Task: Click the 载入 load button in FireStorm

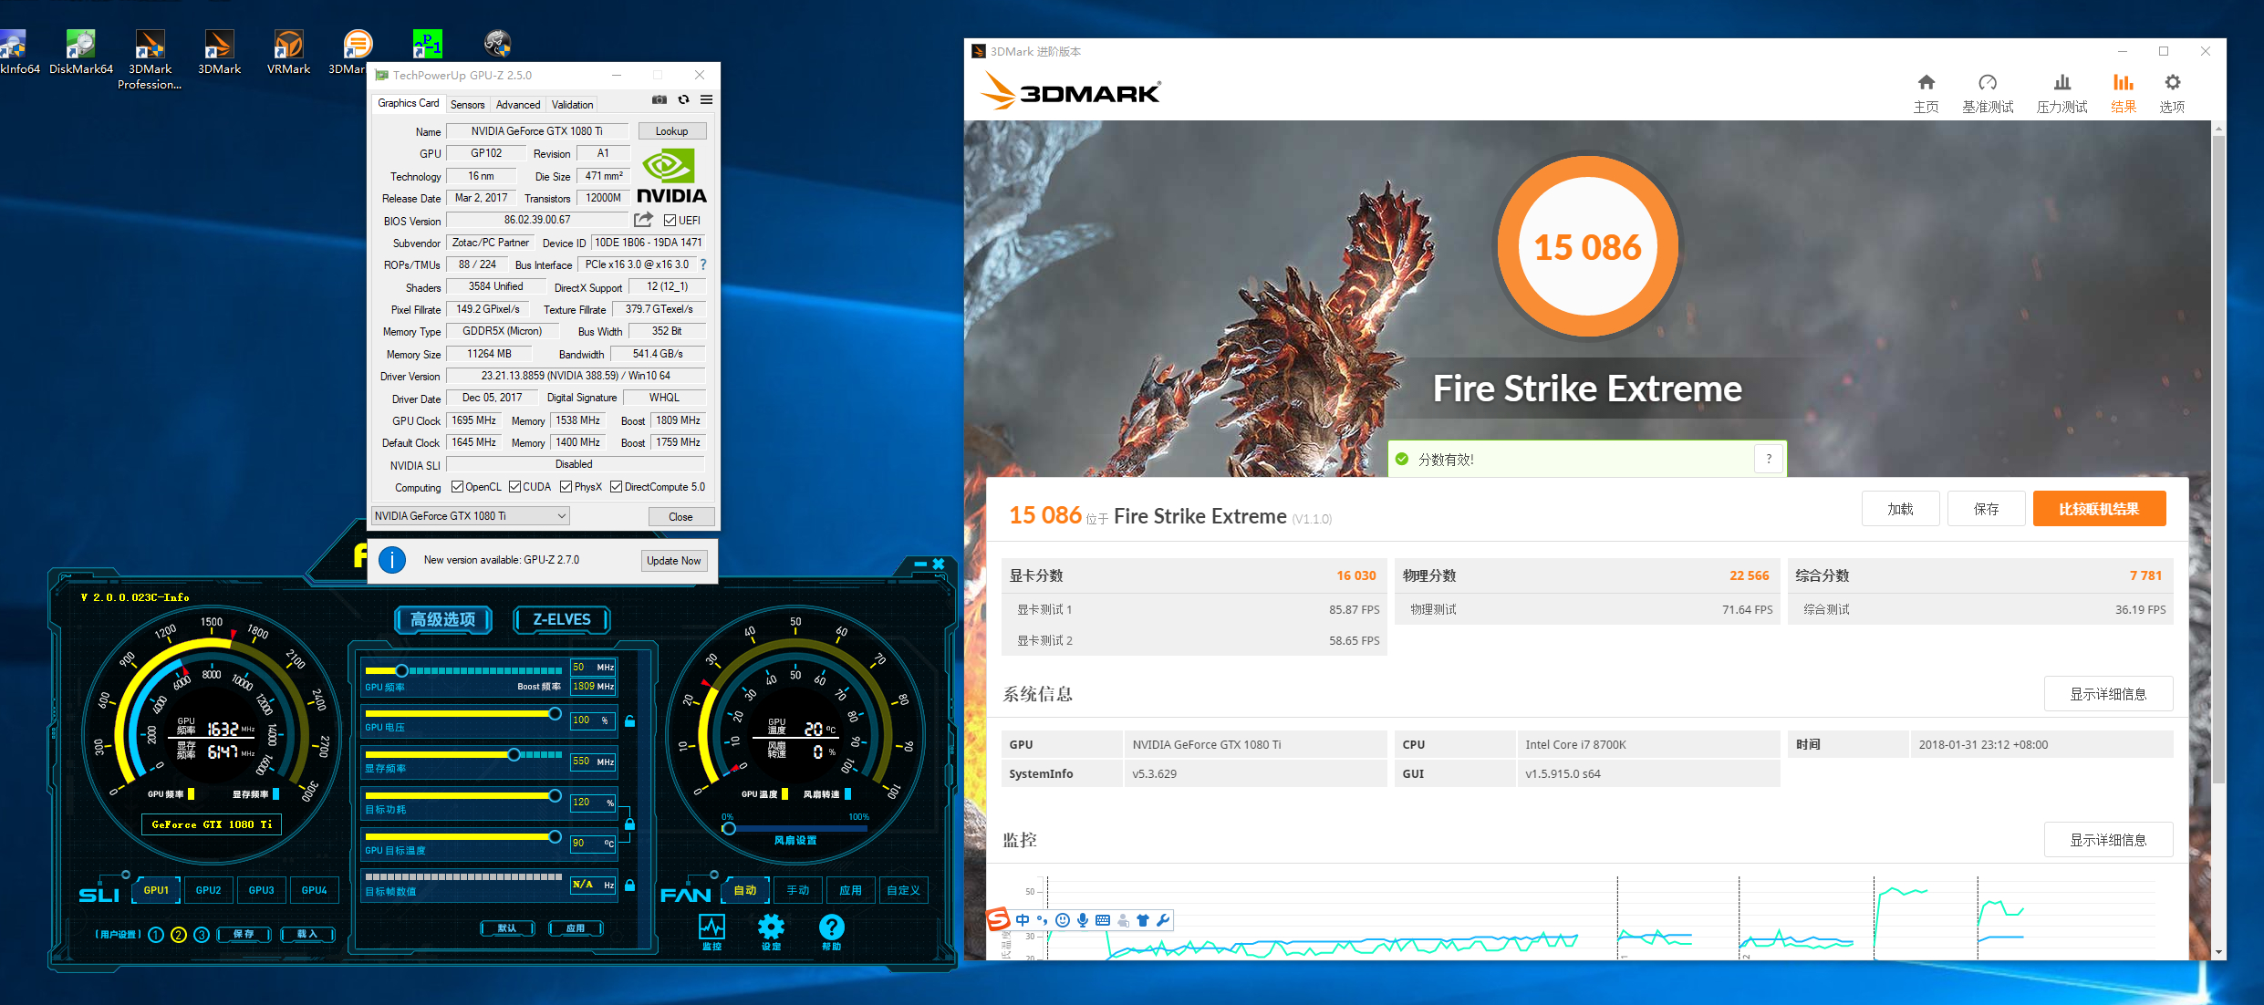Action: click(x=307, y=934)
